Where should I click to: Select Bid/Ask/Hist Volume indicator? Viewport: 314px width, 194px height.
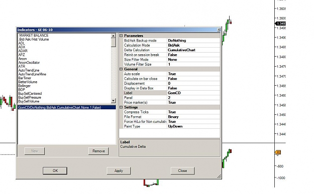(x=34, y=40)
